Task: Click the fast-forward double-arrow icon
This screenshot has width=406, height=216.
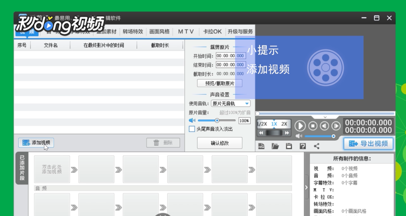Action: coord(287,133)
